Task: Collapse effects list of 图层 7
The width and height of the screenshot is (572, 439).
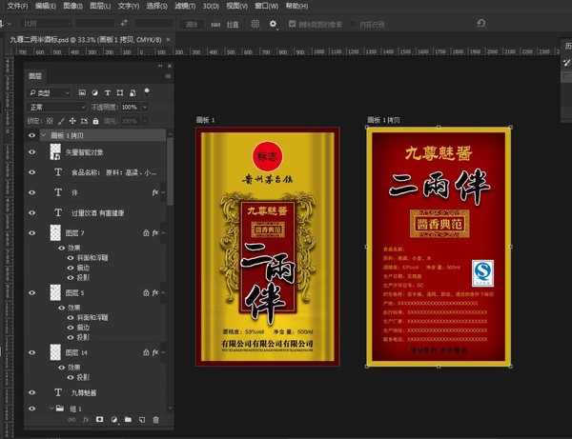Action: tap(163, 232)
